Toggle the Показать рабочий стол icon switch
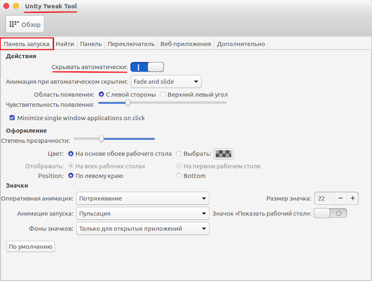372x281 pixels. pos(330,214)
